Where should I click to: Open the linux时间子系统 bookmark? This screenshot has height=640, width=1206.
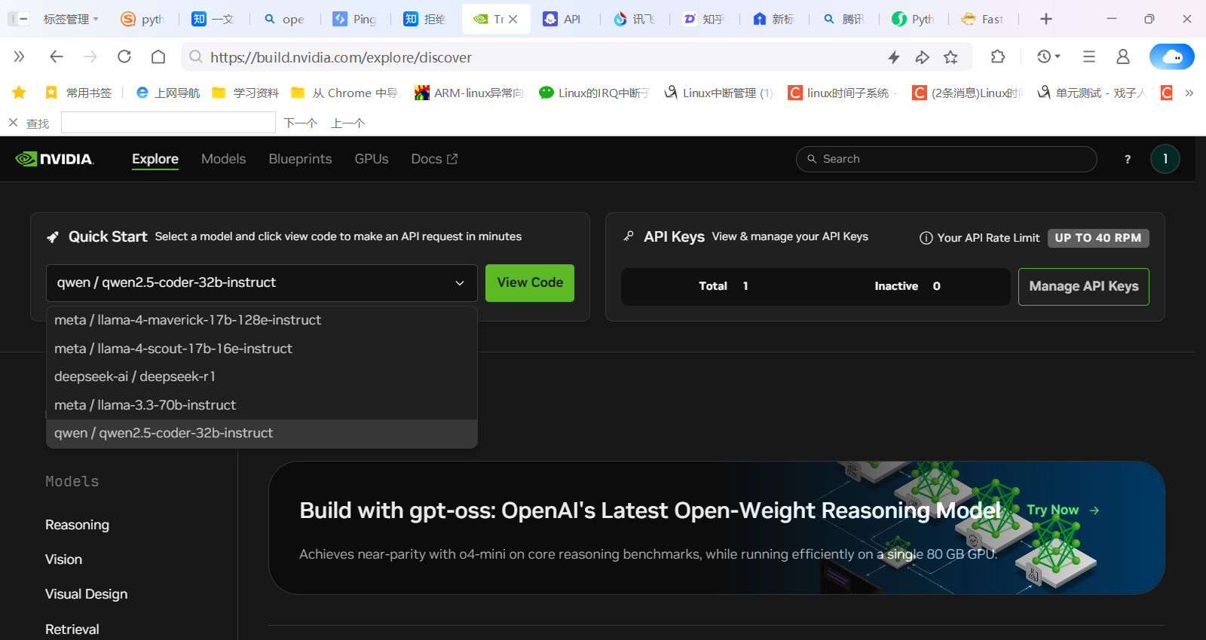tap(842, 93)
